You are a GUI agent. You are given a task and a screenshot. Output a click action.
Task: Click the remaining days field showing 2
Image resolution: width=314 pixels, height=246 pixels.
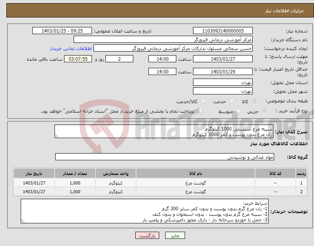tap(119, 59)
